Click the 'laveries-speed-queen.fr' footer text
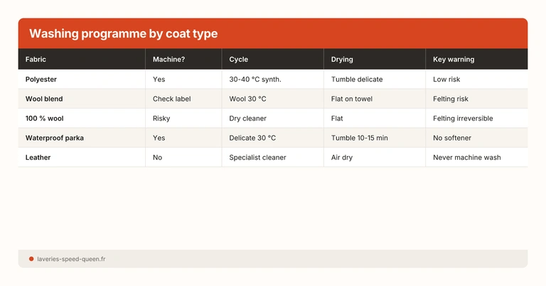546x286 pixels. (x=71, y=259)
